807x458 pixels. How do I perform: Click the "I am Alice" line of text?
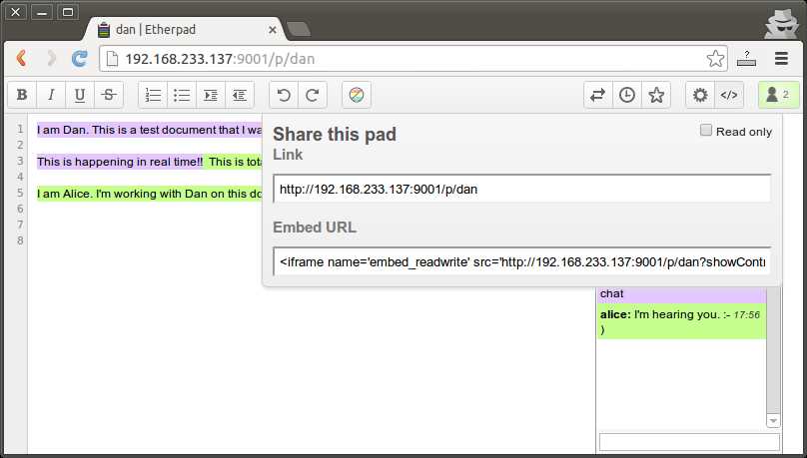point(150,194)
